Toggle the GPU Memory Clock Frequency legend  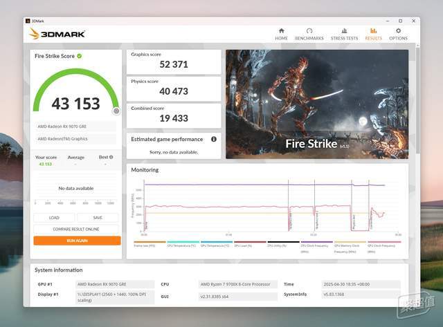tap(350, 247)
